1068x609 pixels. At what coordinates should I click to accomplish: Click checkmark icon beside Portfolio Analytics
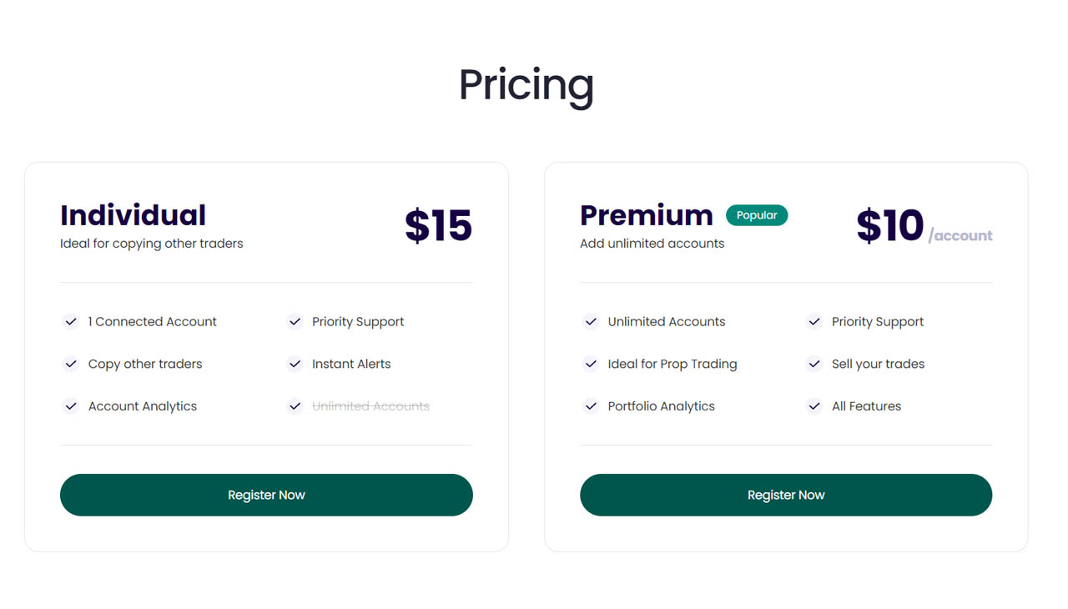(591, 407)
